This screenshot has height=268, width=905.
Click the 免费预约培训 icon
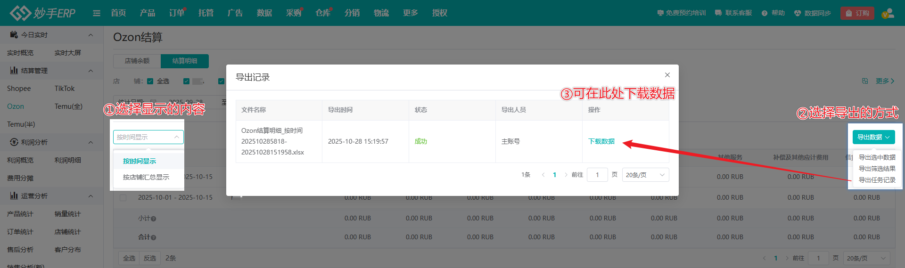(660, 13)
